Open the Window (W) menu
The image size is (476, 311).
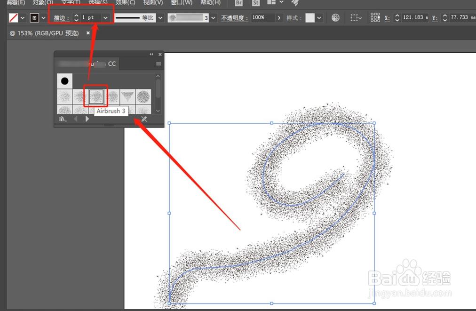point(182,2)
